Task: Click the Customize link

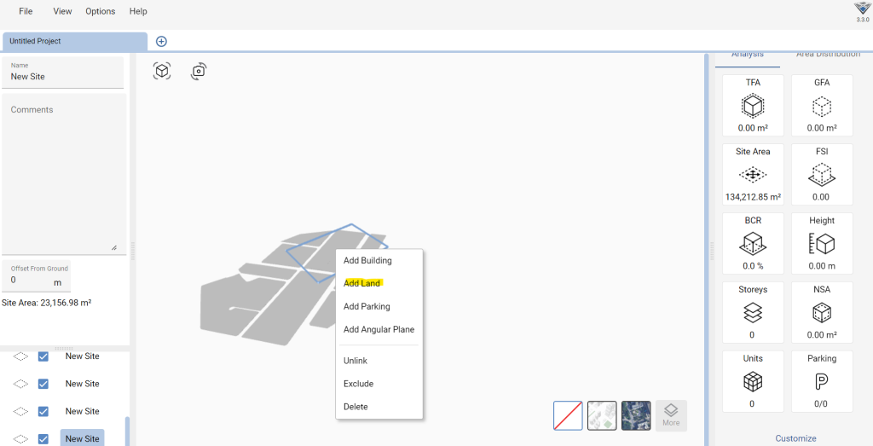Action: tap(795, 438)
